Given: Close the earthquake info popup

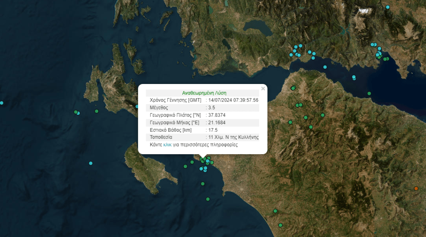Looking at the screenshot, I should coord(263,89).
